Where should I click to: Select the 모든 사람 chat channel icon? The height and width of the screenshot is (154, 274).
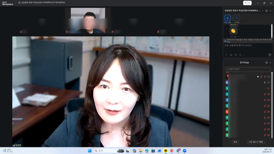[x=227, y=18]
